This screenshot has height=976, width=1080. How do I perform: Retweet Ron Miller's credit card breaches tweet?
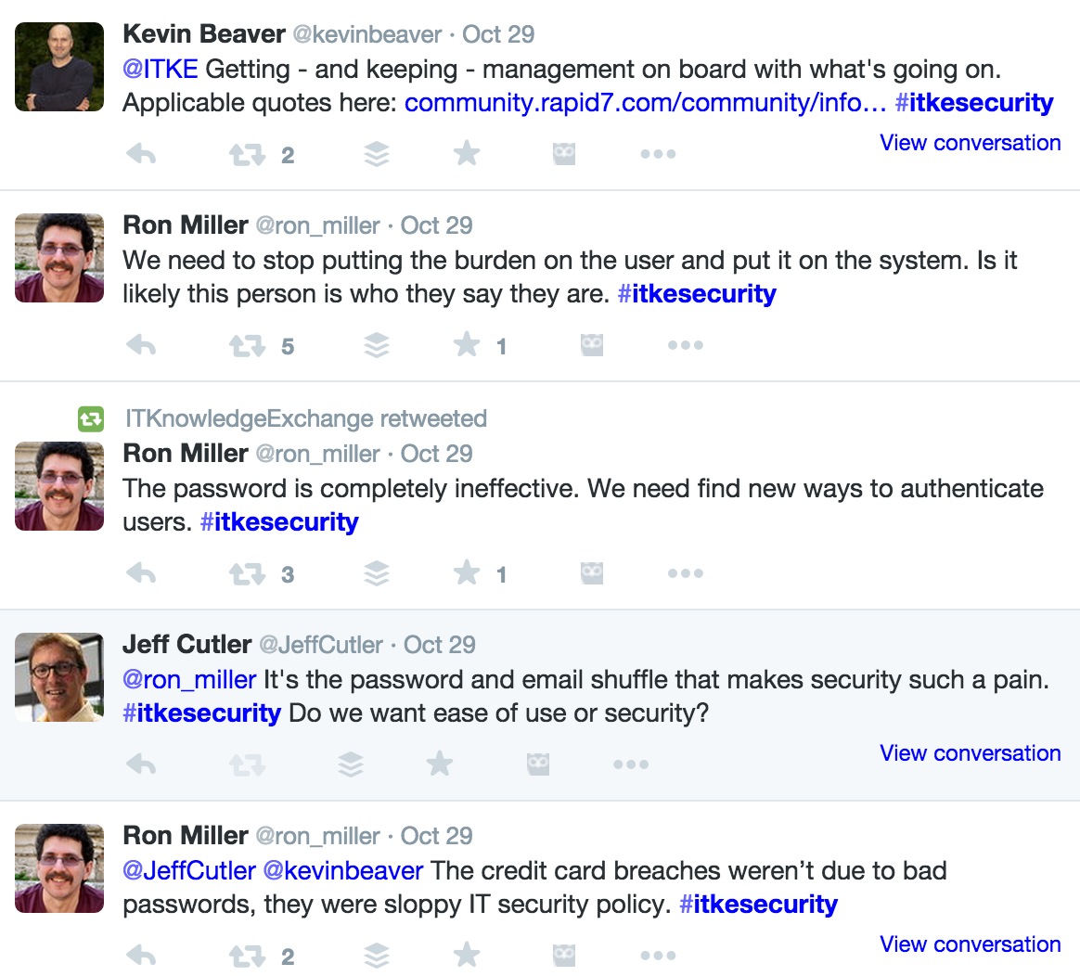tap(248, 956)
